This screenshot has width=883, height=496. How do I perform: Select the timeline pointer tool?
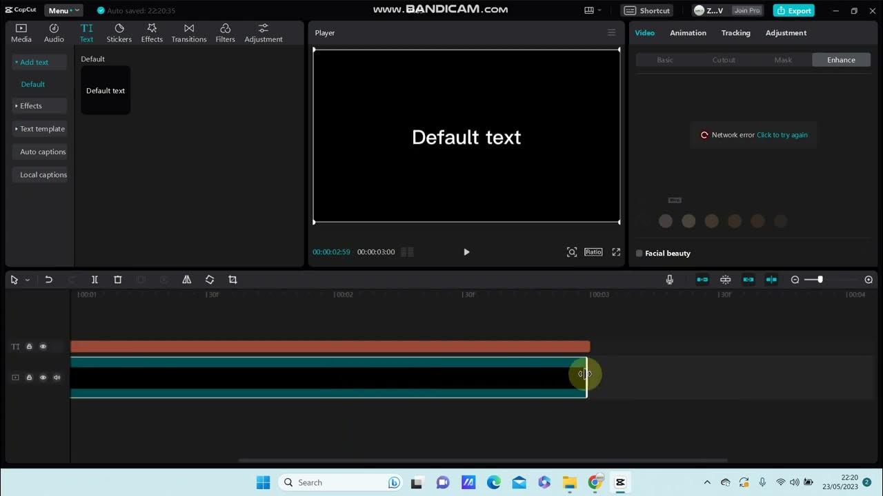[14, 280]
